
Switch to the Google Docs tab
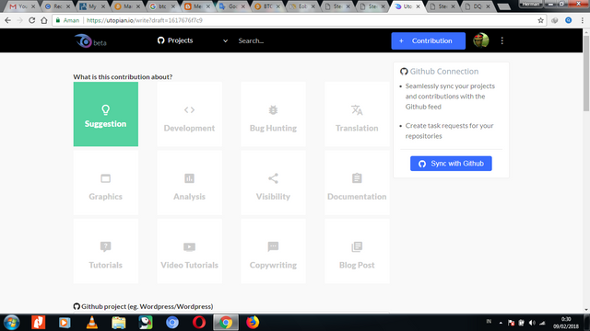[x=232, y=6]
